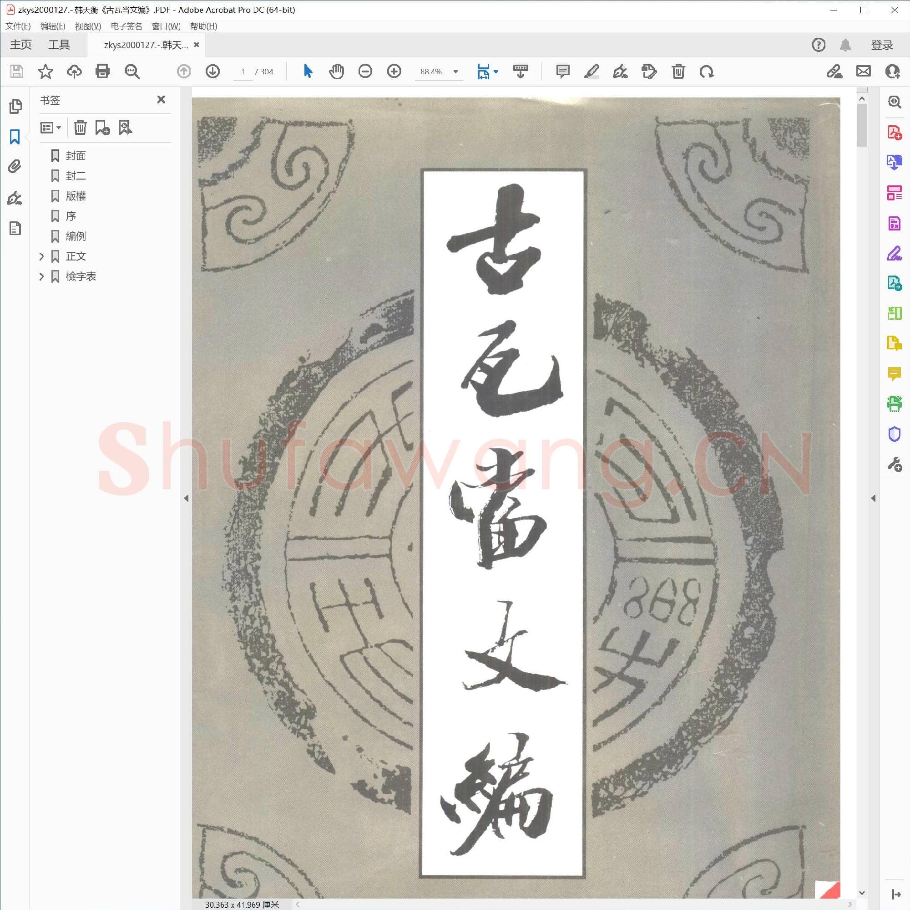This screenshot has height=910, width=910.
Task: Select the highlight text pen
Action: coord(591,72)
